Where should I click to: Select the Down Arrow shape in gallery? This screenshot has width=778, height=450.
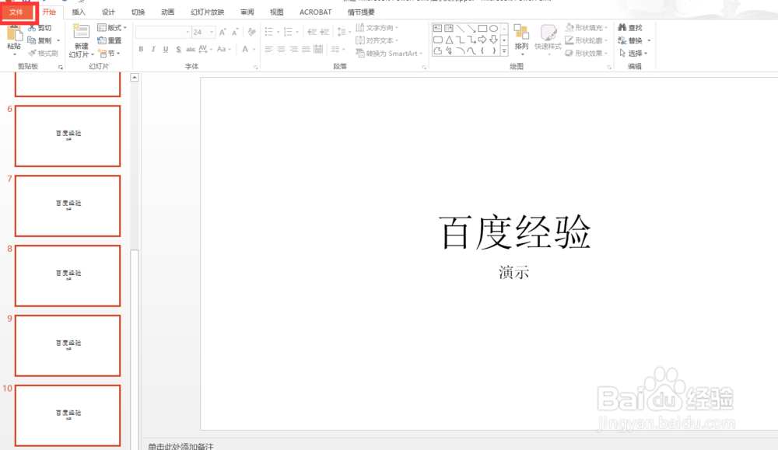click(494, 40)
